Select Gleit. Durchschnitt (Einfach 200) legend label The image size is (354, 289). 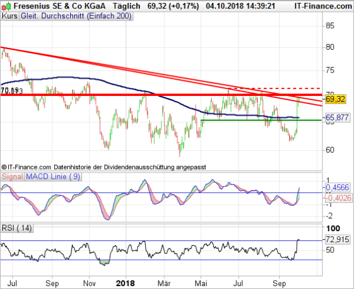[76, 16]
